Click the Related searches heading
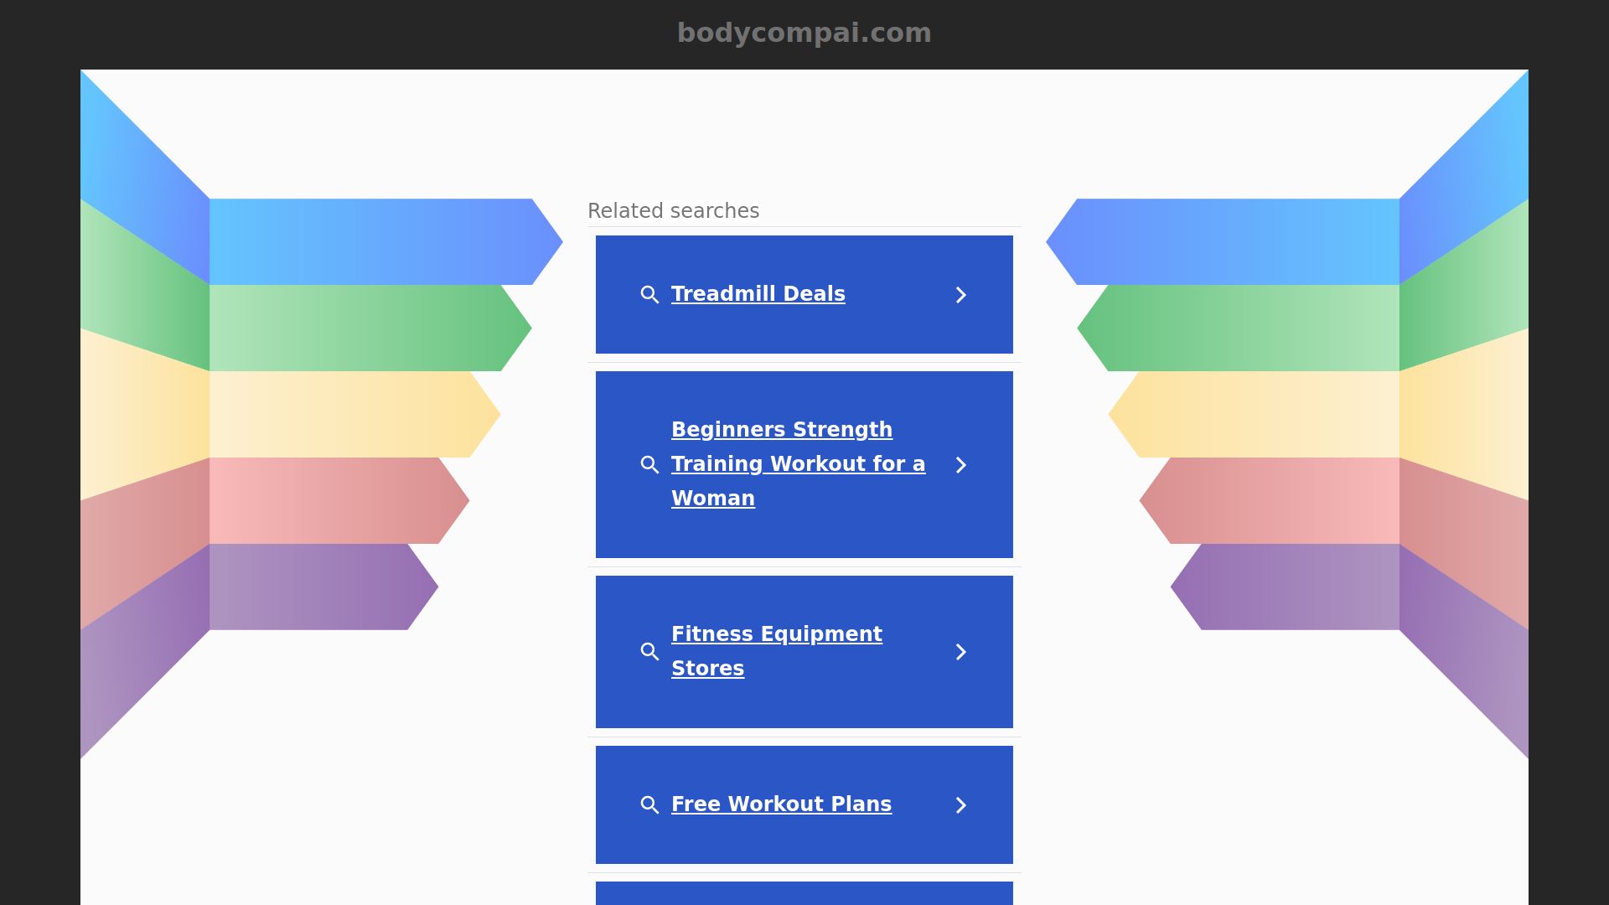 [673, 211]
